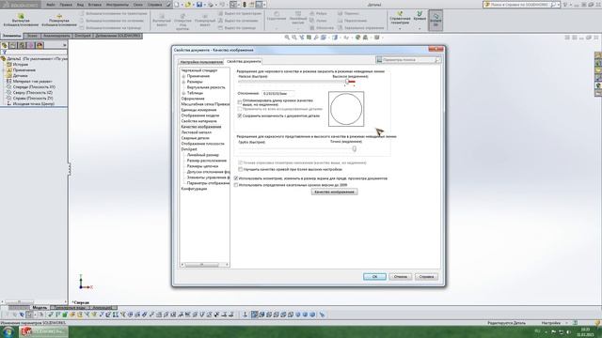The width and height of the screenshot is (602, 338).
Task: Select the ConfigurationManager tab icon
Action: pos(22,45)
